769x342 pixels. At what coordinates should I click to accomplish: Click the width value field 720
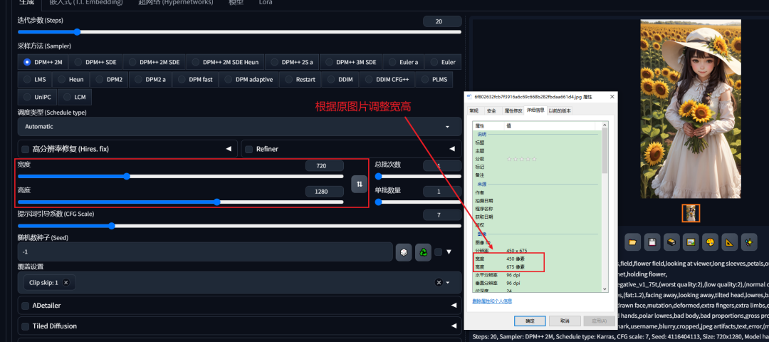324,166
